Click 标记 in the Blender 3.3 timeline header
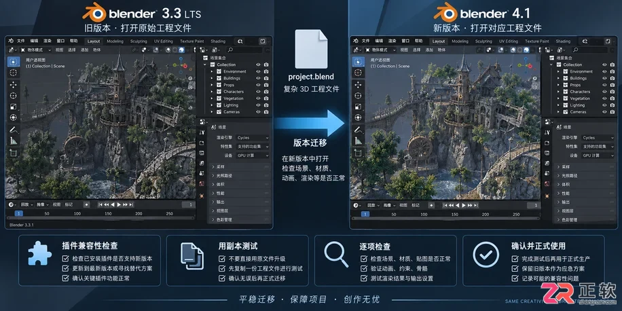The width and height of the screenshot is (622, 311). pos(69,204)
